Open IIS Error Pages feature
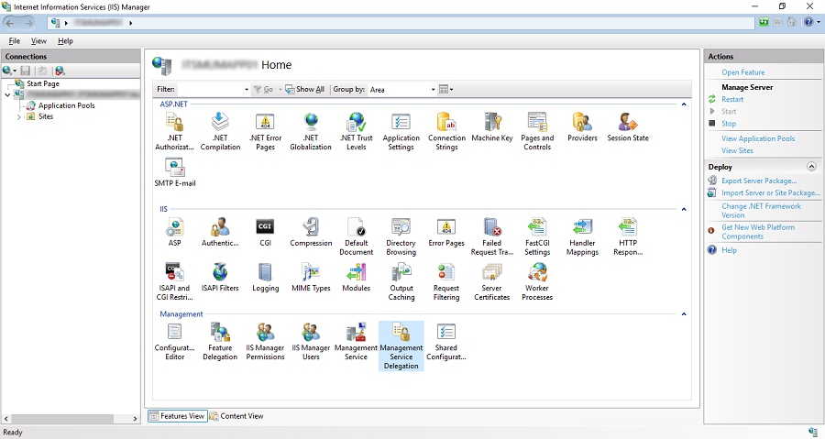The height and width of the screenshot is (439, 825). 446,232
